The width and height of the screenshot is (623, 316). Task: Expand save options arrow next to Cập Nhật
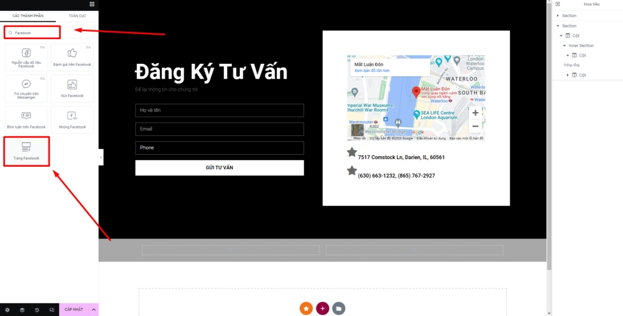click(x=94, y=310)
